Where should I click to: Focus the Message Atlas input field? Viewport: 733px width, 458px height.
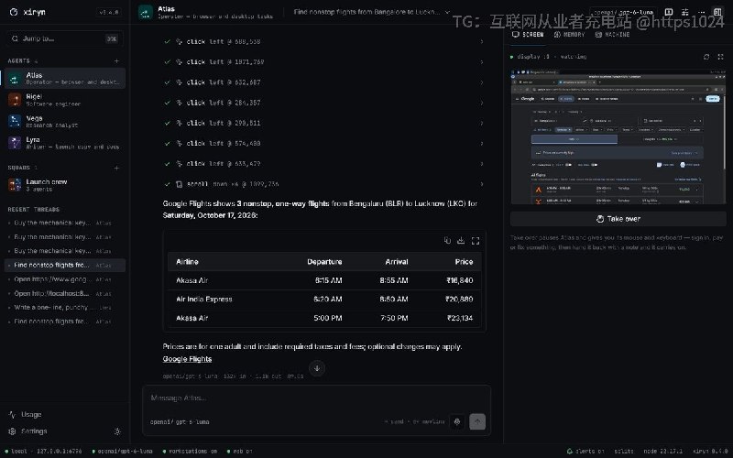316,398
